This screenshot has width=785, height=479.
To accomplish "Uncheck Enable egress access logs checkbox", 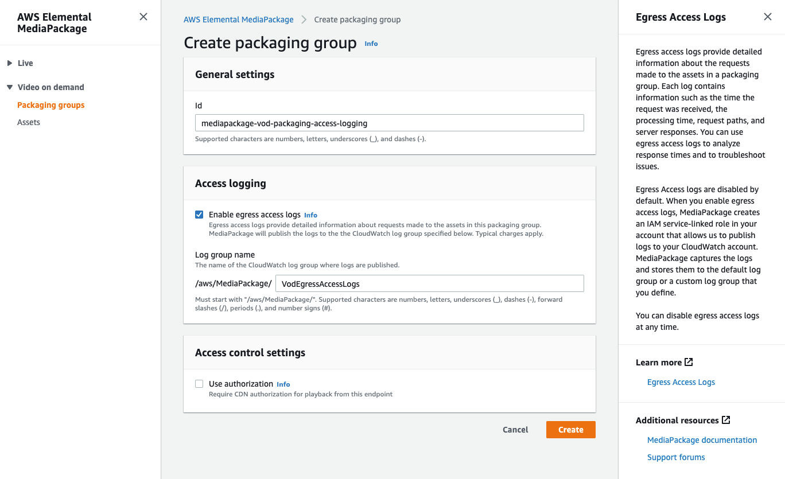I will point(199,215).
